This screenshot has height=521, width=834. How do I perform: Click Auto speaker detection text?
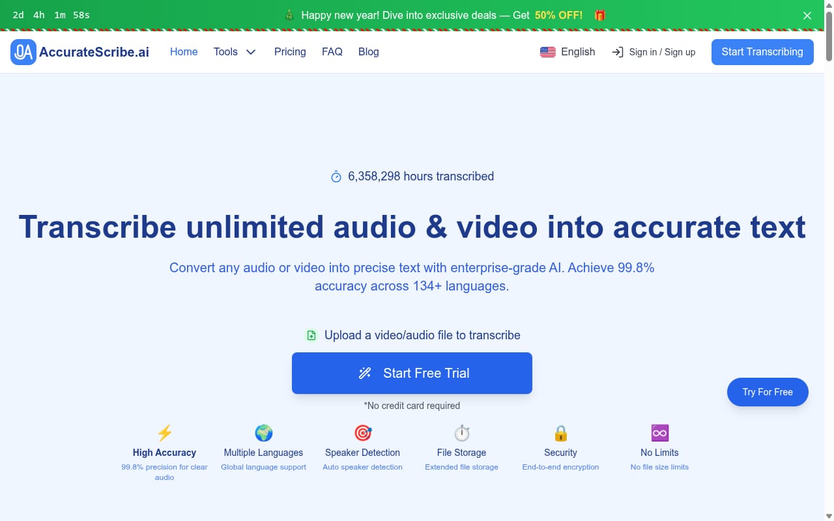(362, 467)
